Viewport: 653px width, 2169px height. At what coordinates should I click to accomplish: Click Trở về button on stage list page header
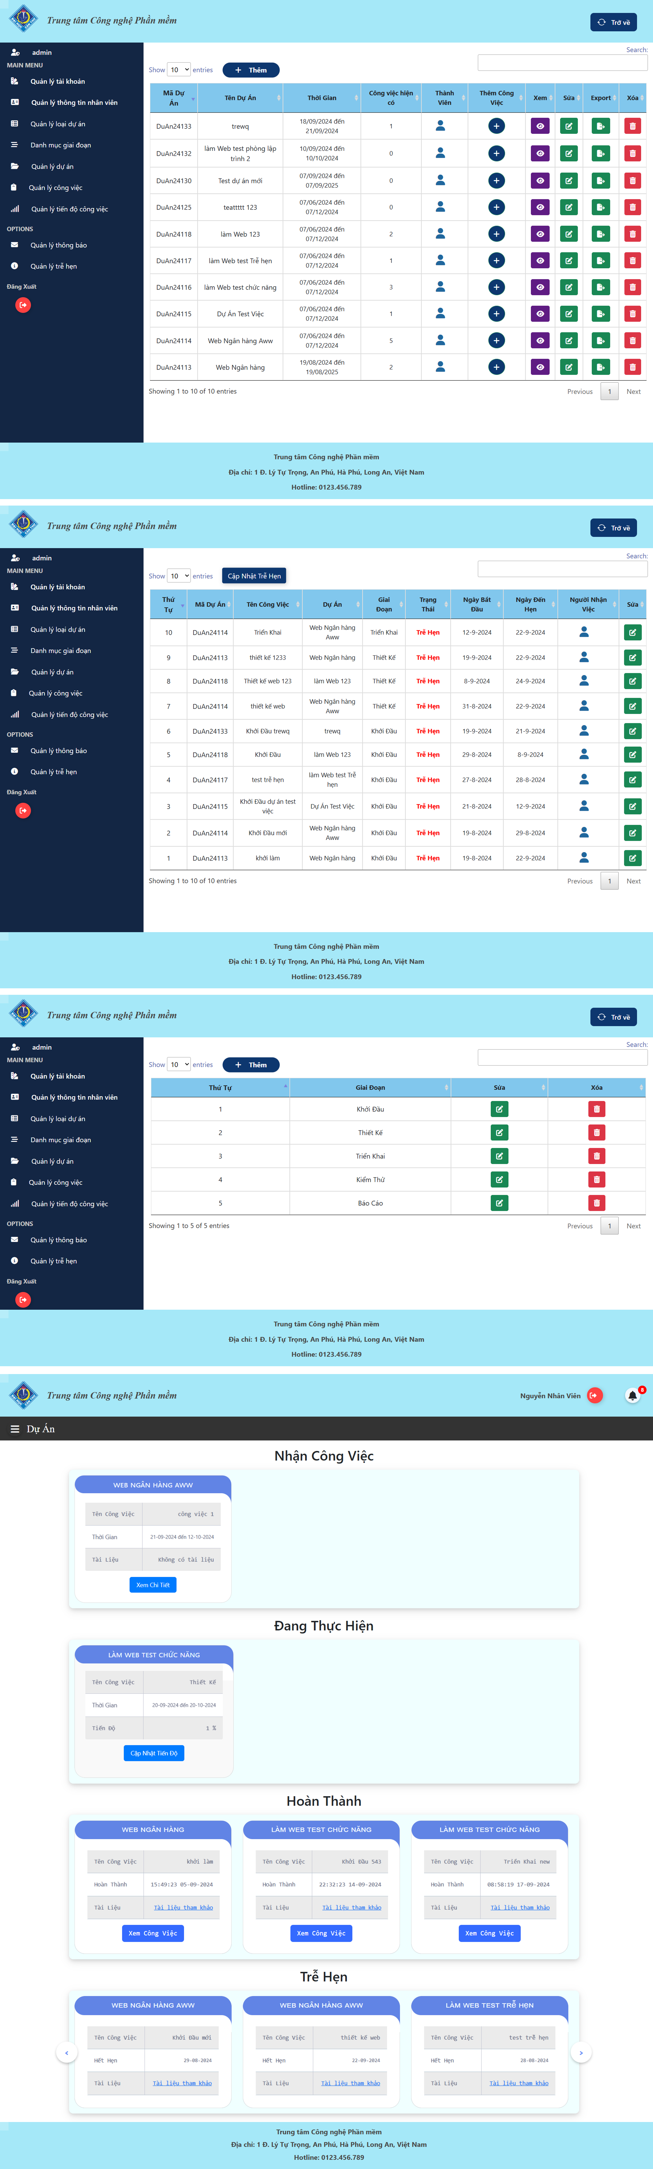(x=614, y=1017)
